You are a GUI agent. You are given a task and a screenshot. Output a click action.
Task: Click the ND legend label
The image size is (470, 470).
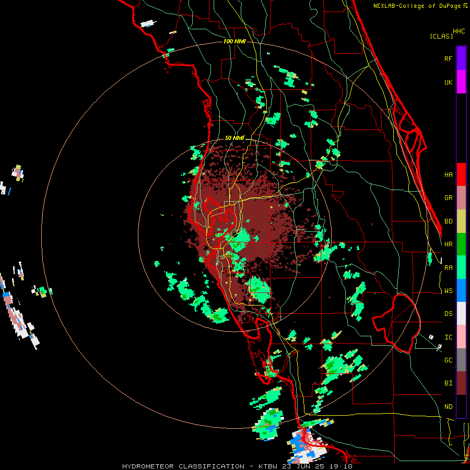448,407
